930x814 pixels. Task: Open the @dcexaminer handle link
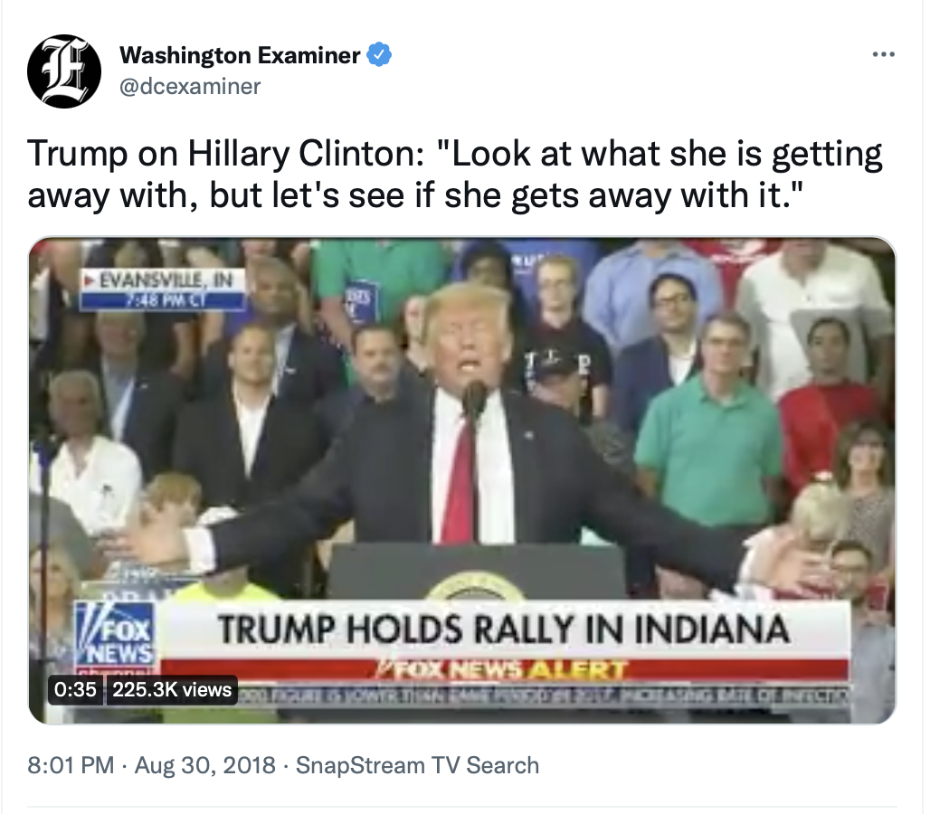[x=190, y=87]
